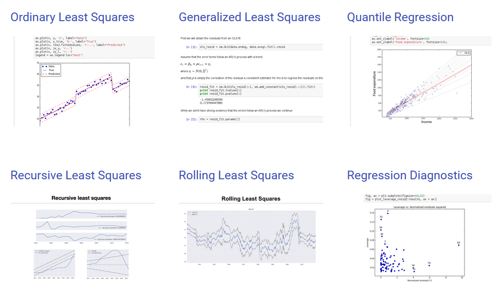Open the Ordinary Least Squares example link
Viewport: 503px width, 298px height.
point(72,17)
